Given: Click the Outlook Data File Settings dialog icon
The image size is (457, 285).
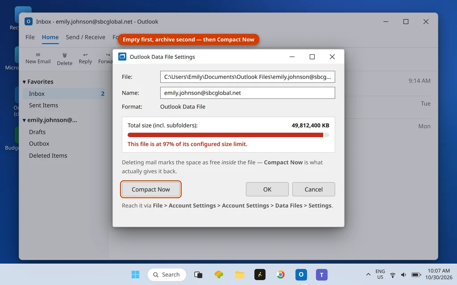Looking at the screenshot, I should click(x=122, y=57).
